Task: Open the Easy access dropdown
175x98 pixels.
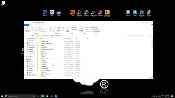Action: coord(74,29)
